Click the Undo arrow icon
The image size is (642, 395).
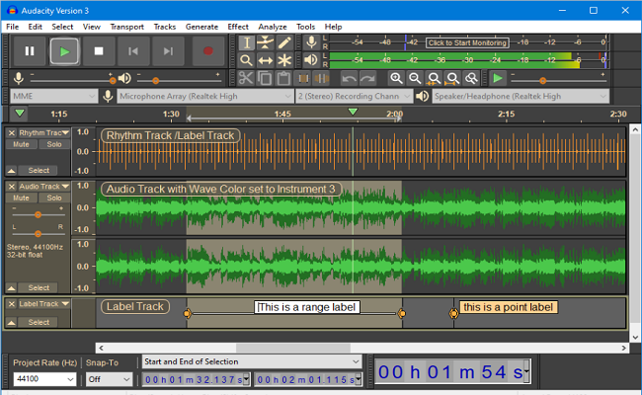pos(349,78)
